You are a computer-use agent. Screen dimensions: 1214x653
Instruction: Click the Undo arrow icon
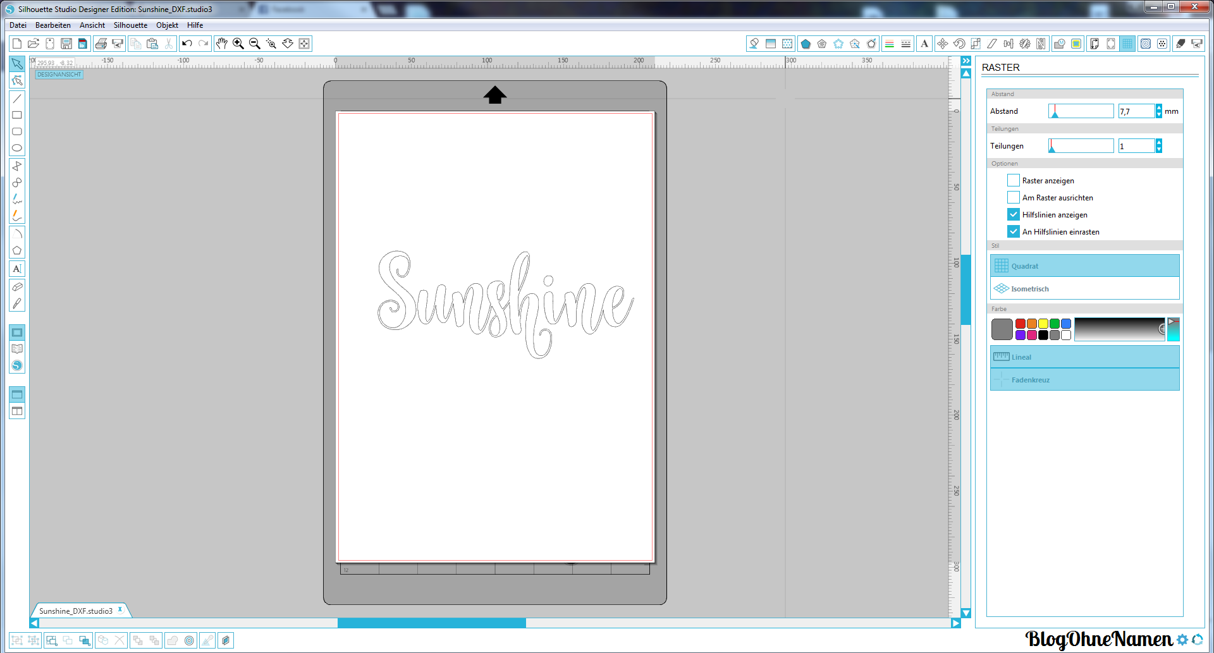click(187, 44)
